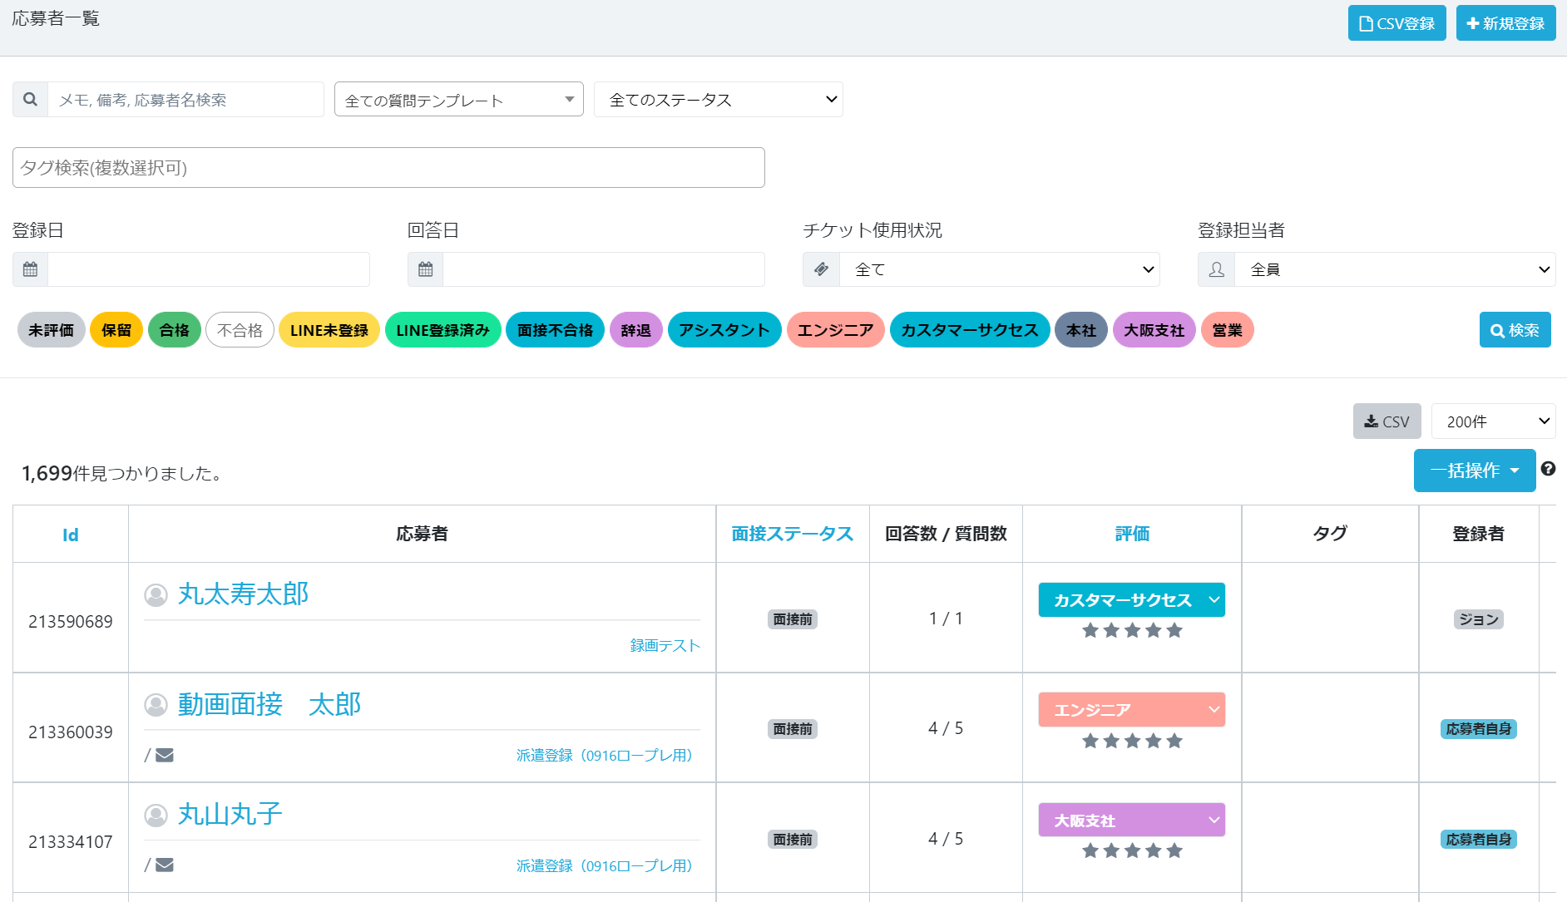Click the avatar icon next to 丸太寿太郎
This screenshot has height=902, width=1567.
click(x=156, y=594)
